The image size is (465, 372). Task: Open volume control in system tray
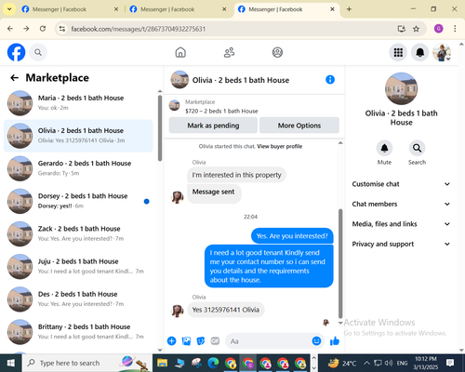tap(389, 363)
